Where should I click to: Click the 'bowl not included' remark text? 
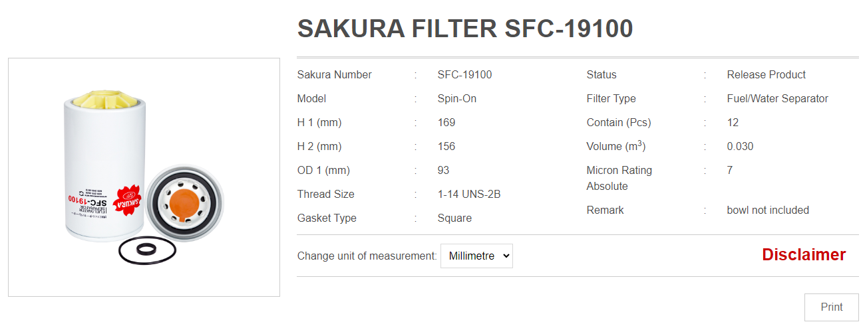[768, 210]
